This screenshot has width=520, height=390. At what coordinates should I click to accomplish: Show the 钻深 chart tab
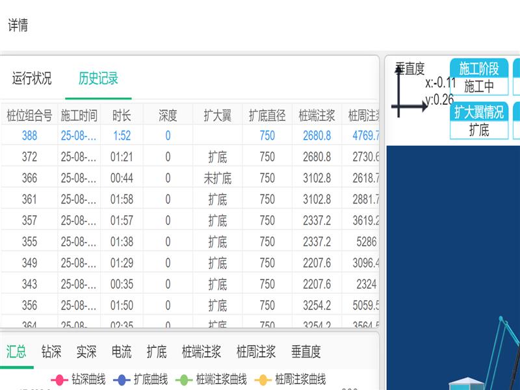click(51, 352)
